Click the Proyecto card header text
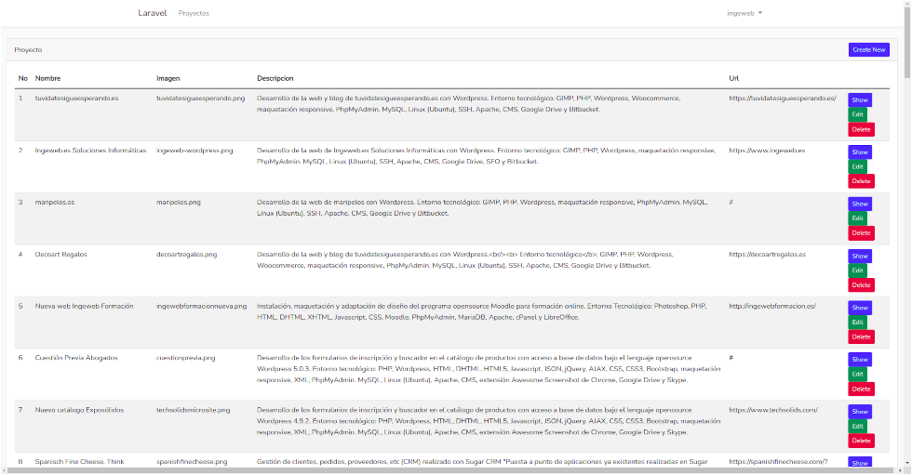 click(x=28, y=50)
